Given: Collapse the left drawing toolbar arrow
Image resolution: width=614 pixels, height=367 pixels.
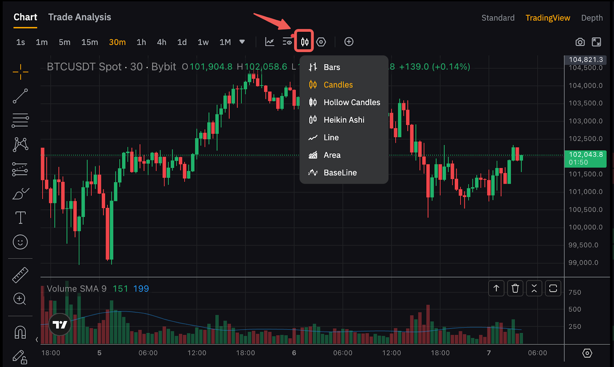Looking at the screenshot, I should click(37, 339).
